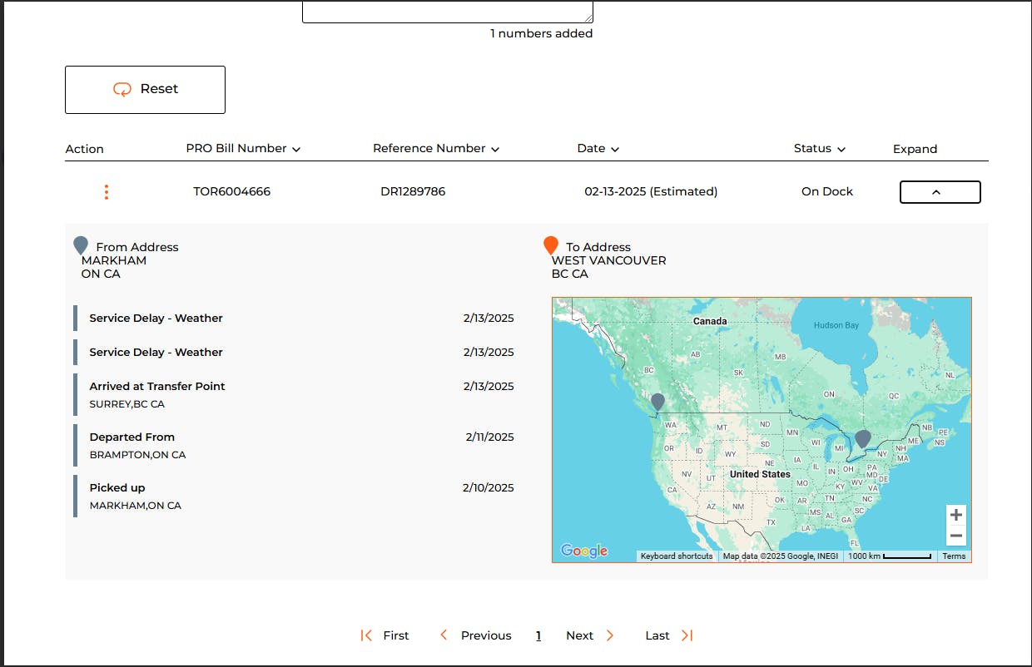The image size is (1032, 667).
Task: Click inside the tracking numbers text area
Action: [x=447, y=11]
